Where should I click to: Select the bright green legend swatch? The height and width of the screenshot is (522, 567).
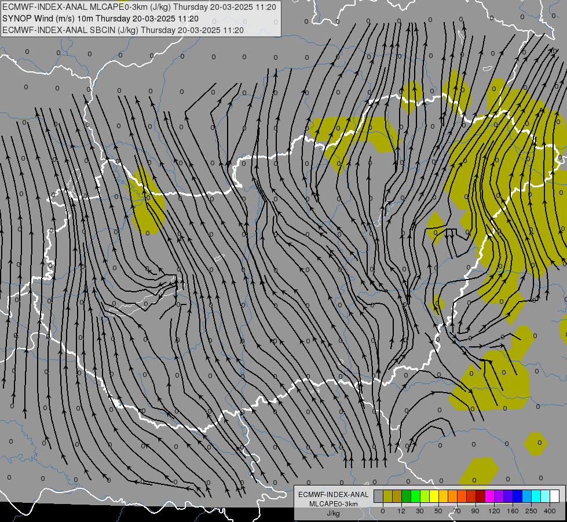(x=415, y=496)
